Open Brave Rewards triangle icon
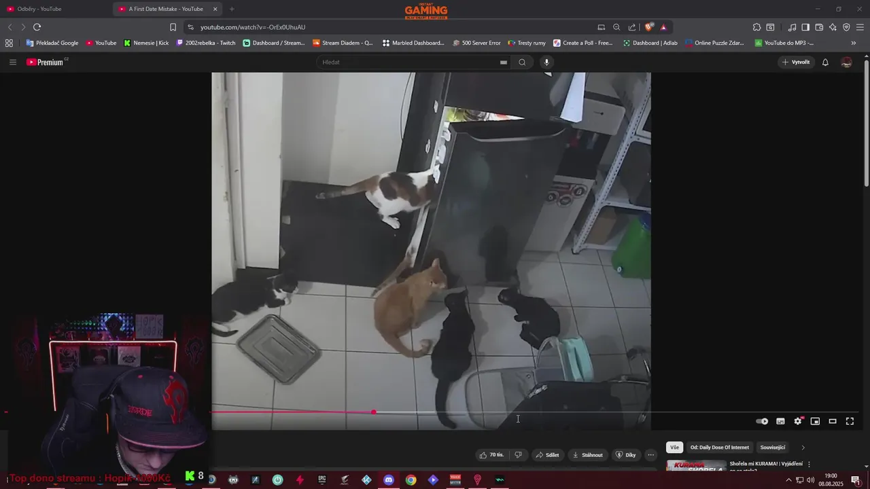The image size is (870, 489). tap(663, 27)
